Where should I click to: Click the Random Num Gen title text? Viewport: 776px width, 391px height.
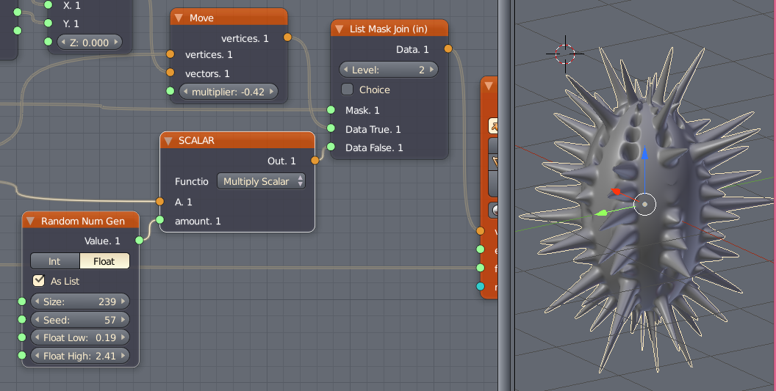coord(82,221)
